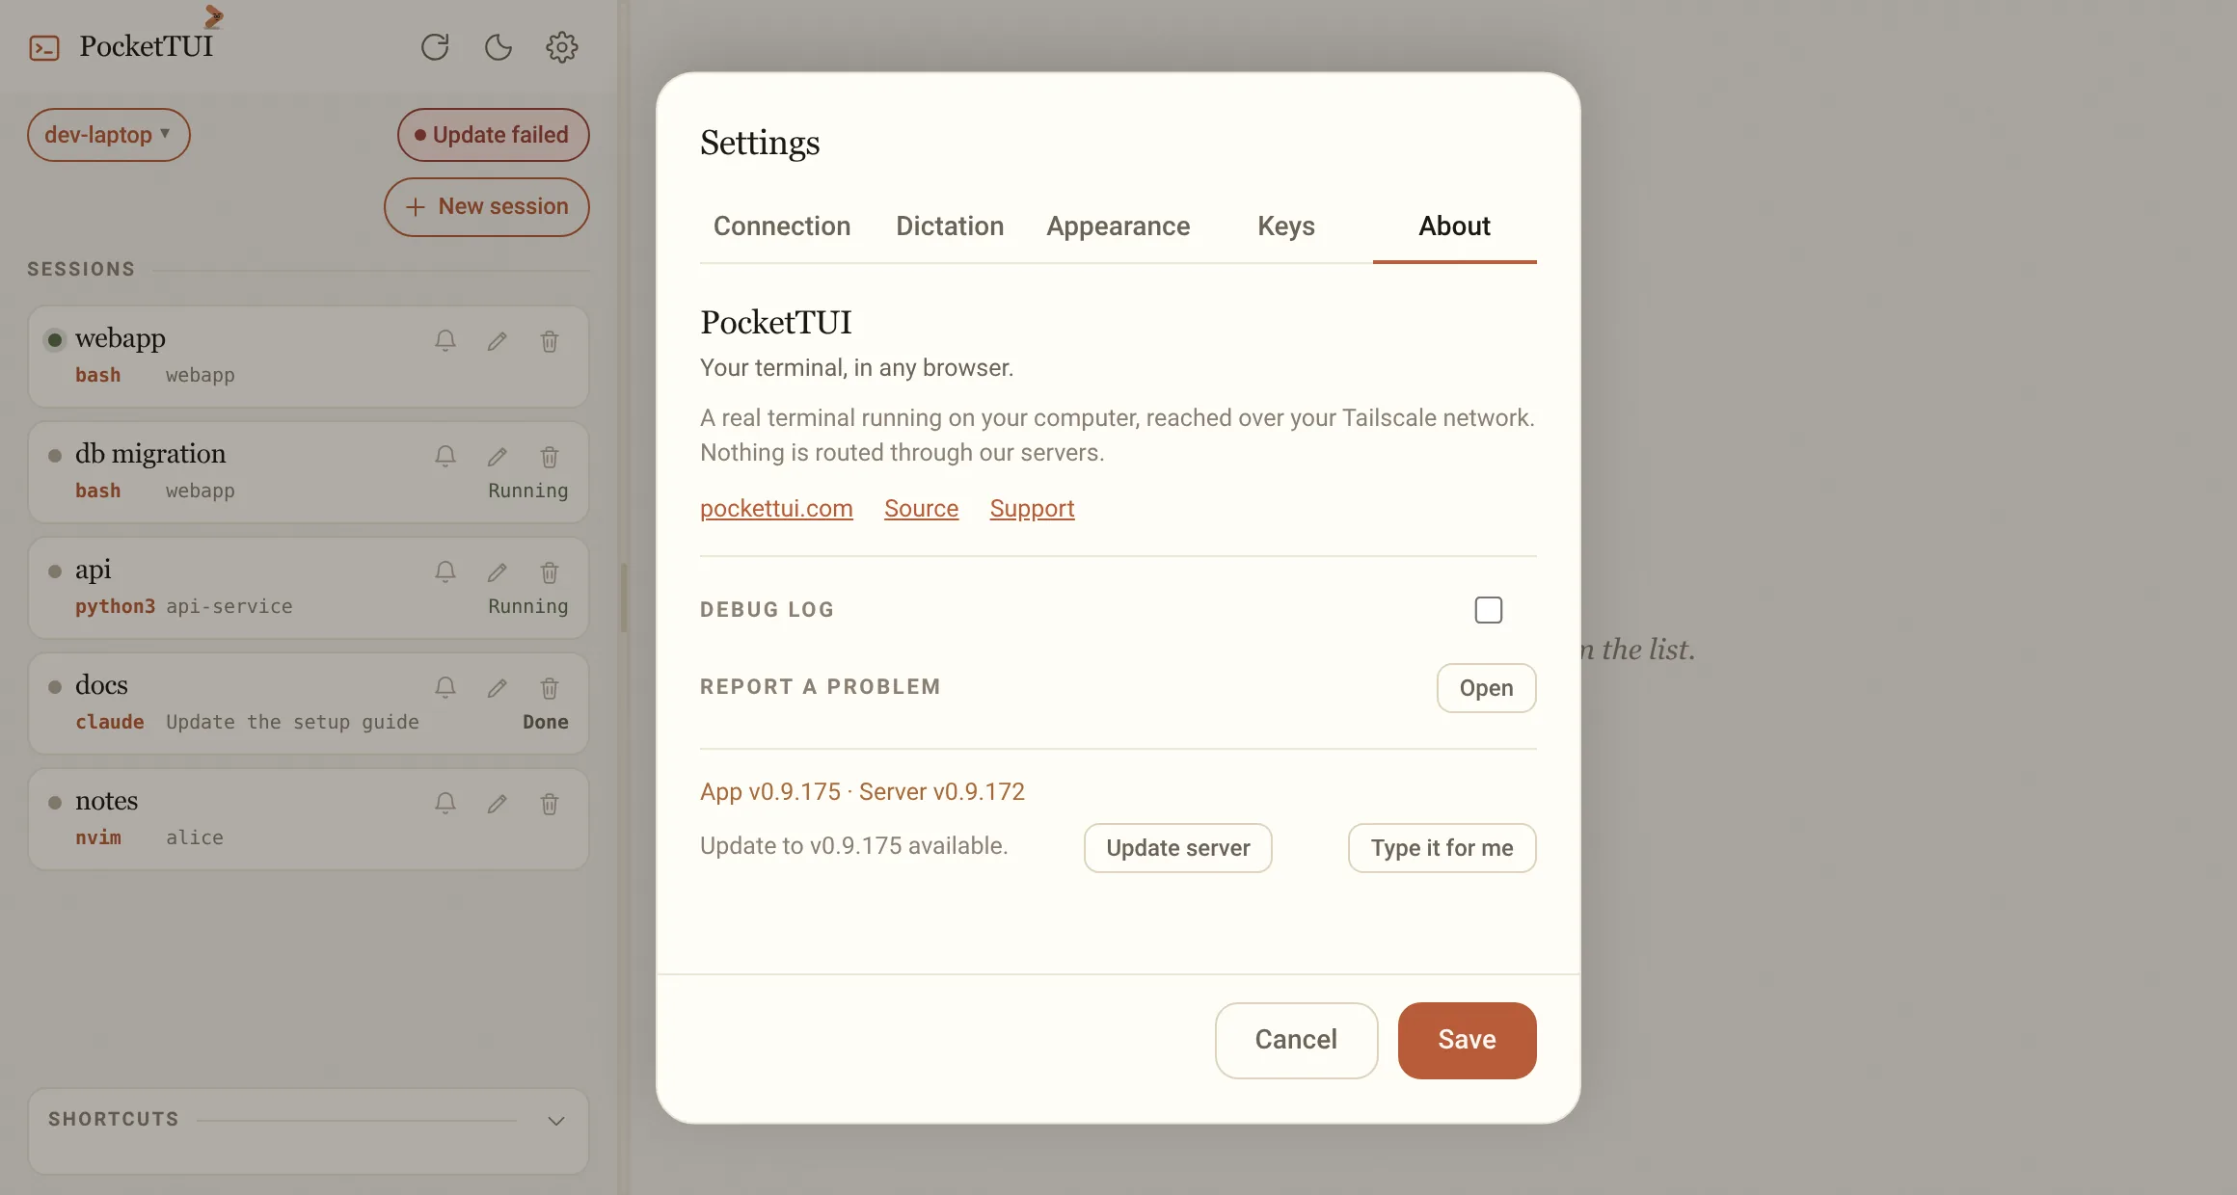The height and width of the screenshot is (1195, 2237).
Task: Click the Settings dialog title
Action: 760,143
